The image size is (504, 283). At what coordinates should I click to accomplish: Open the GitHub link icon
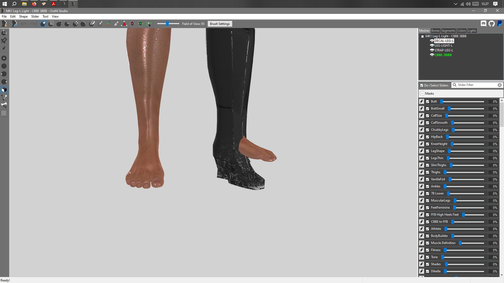pyautogui.click(x=492, y=24)
